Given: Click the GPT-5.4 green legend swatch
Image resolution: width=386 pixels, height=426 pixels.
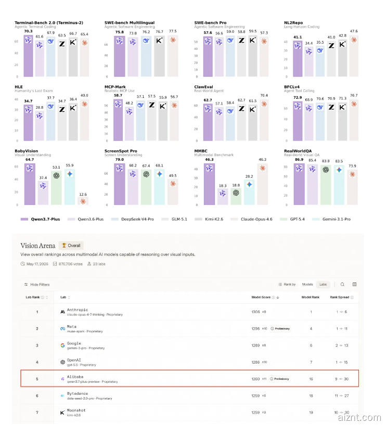Looking at the screenshot, I should pyautogui.click(x=284, y=220).
